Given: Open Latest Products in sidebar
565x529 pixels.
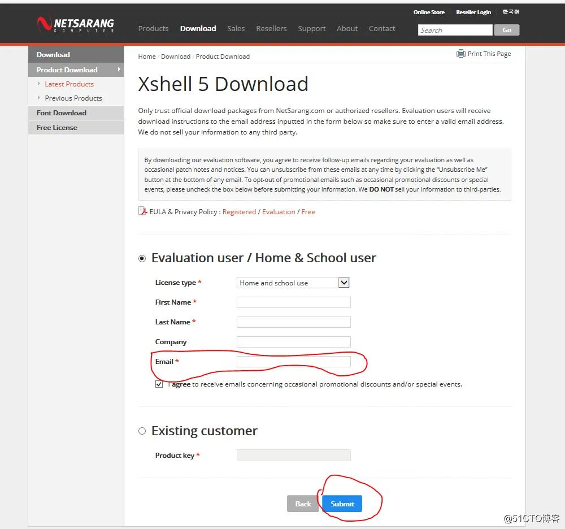Looking at the screenshot, I should (69, 84).
